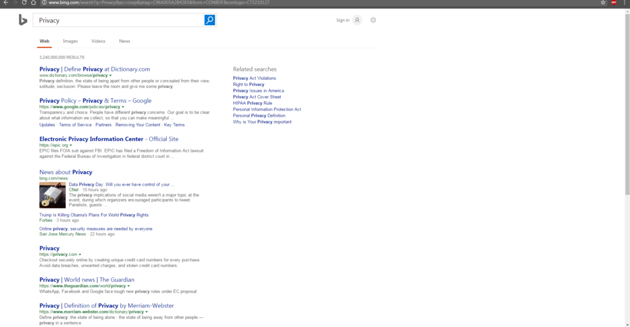Open the settings gear icon
This screenshot has height=327, width=630.
pos(373,20)
